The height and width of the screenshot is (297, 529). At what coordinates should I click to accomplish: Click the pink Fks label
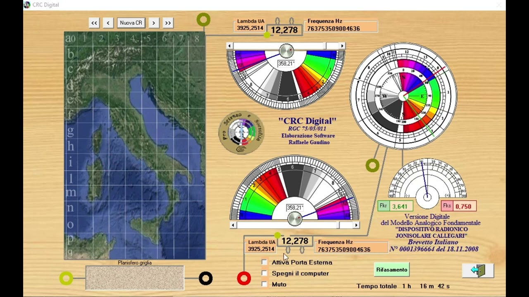[447, 206]
